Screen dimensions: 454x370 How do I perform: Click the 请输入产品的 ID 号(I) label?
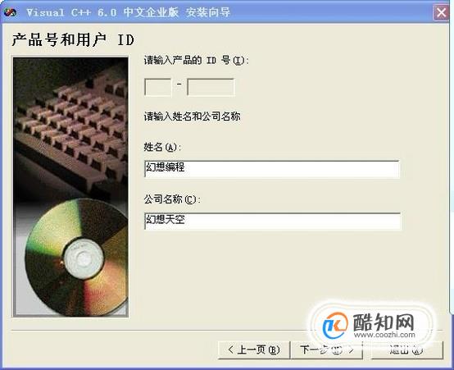click(x=197, y=61)
